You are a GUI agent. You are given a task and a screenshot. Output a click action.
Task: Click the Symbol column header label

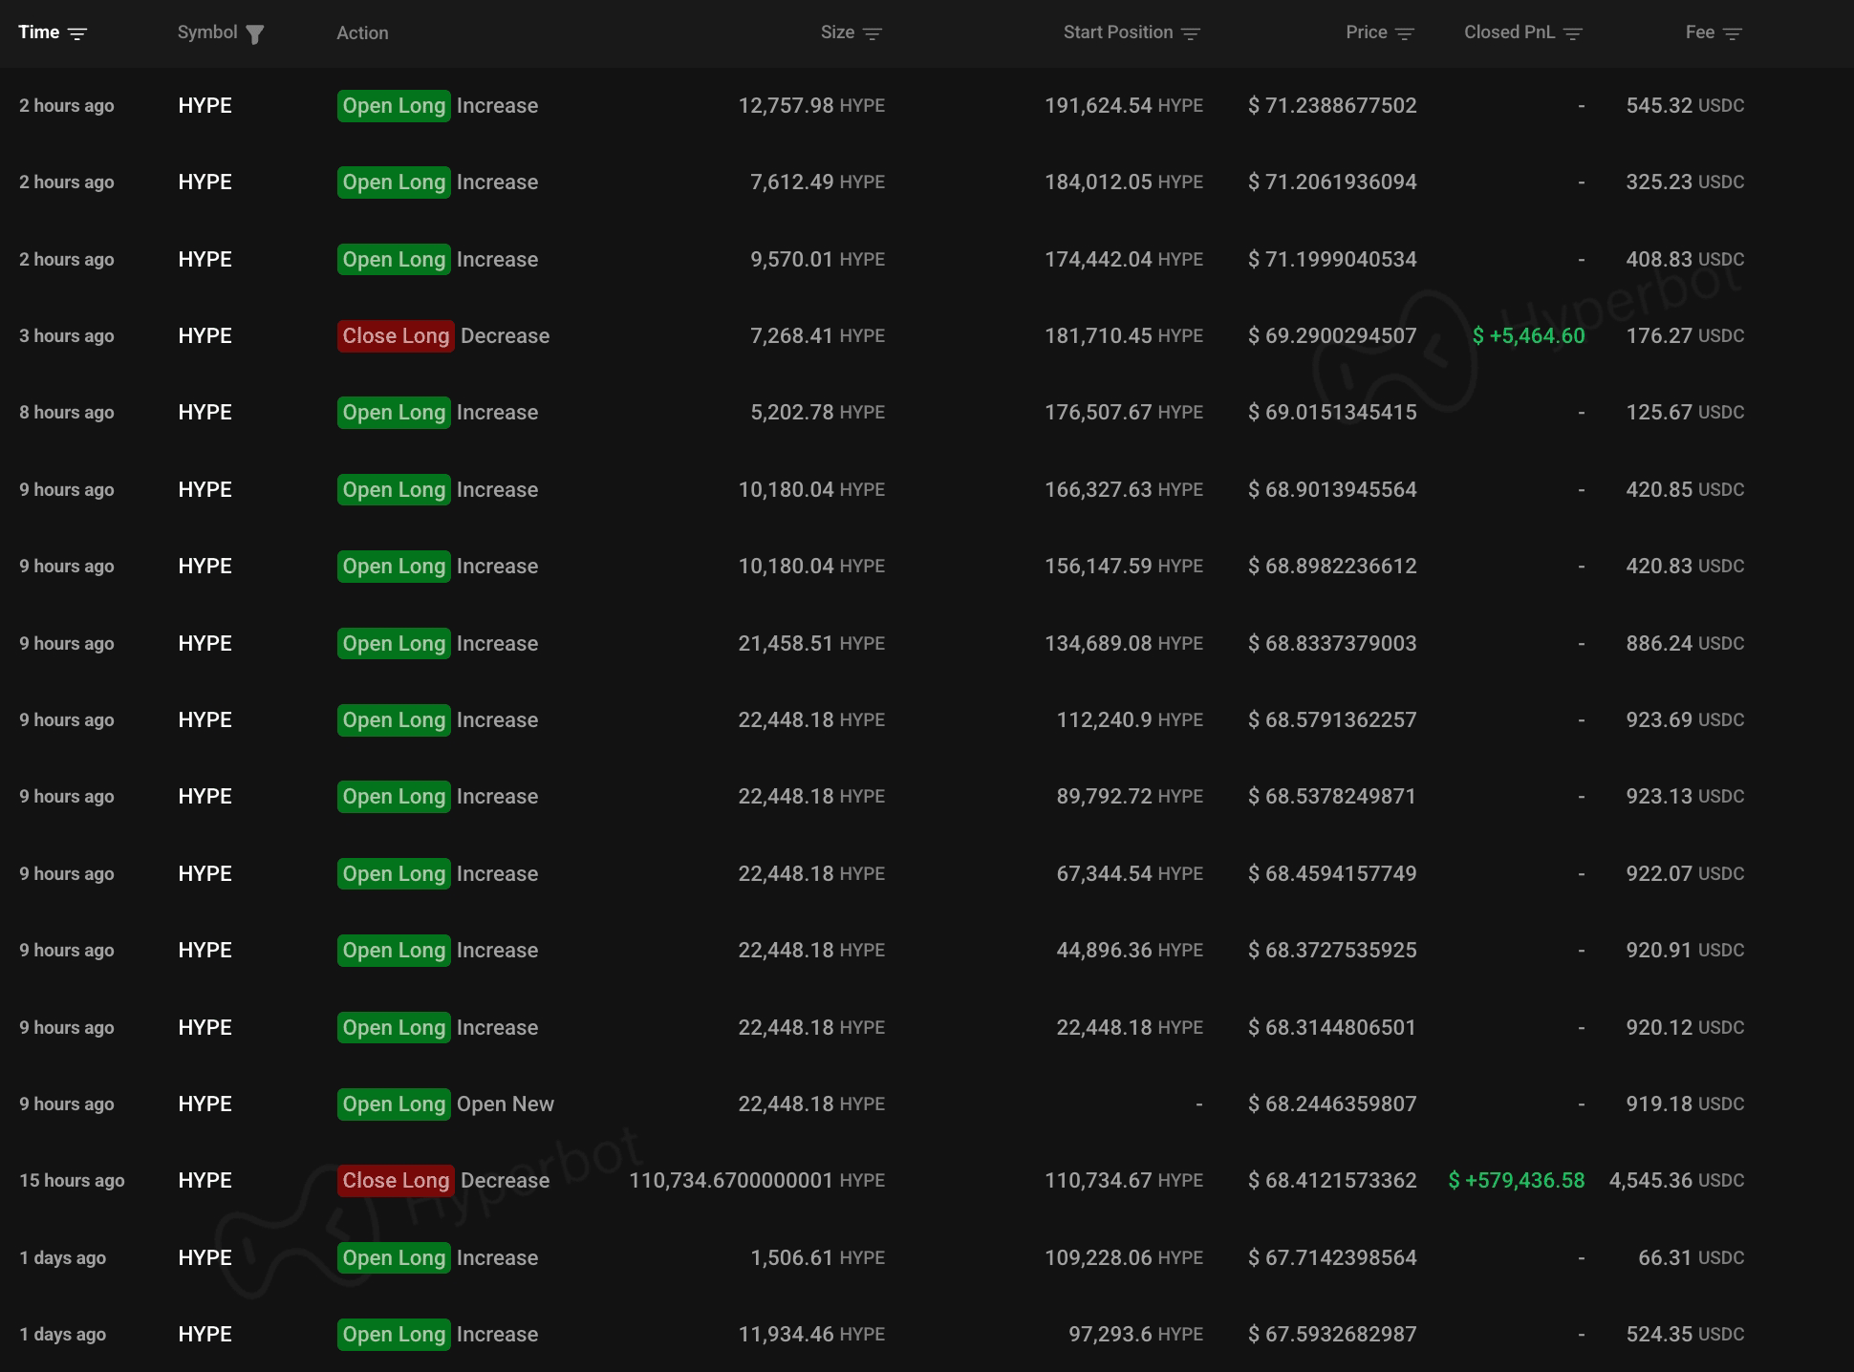pos(207,32)
